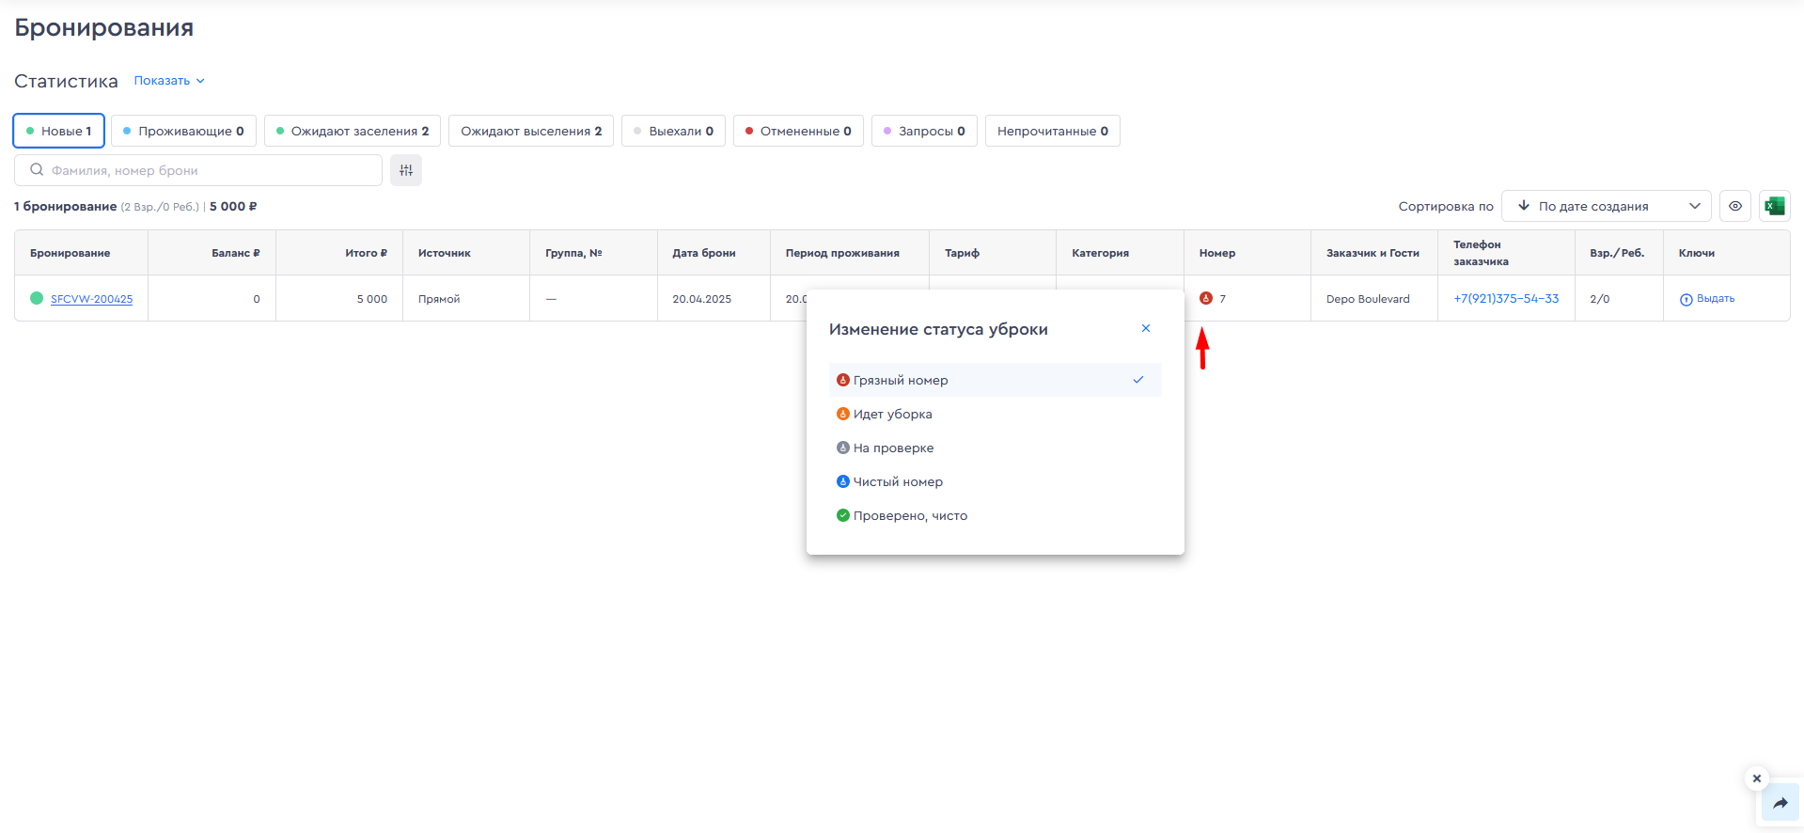
Task: Select 'Чистый номер' in status list
Action: (x=897, y=481)
